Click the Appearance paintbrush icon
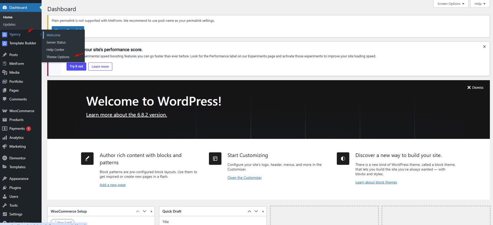Screen dimensions: 493x225 click(5, 179)
